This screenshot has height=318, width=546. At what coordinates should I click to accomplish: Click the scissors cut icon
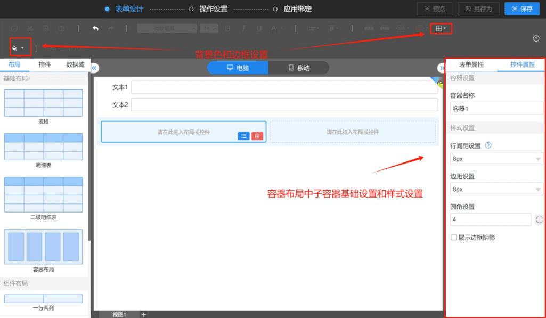[30, 29]
